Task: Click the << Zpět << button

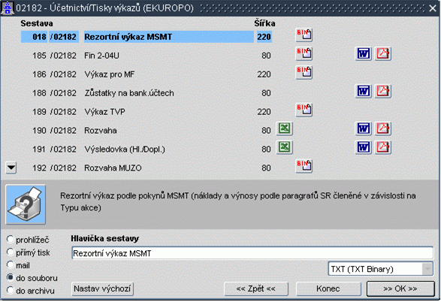Action: pos(256,288)
